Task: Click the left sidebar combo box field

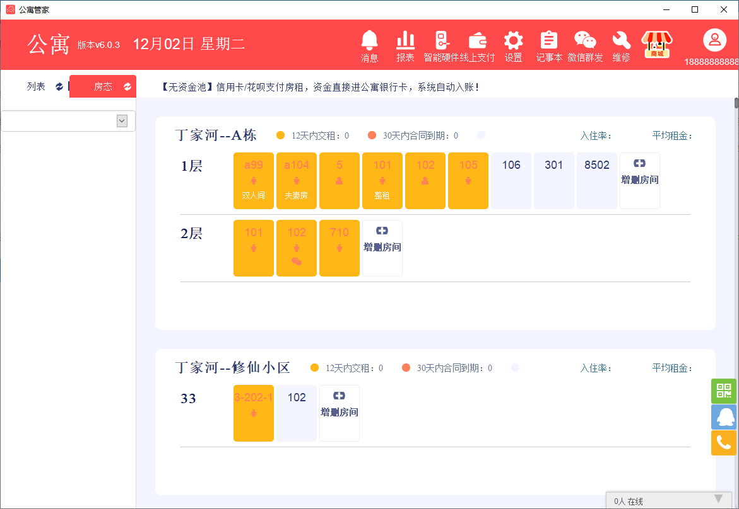Action: [x=68, y=121]
